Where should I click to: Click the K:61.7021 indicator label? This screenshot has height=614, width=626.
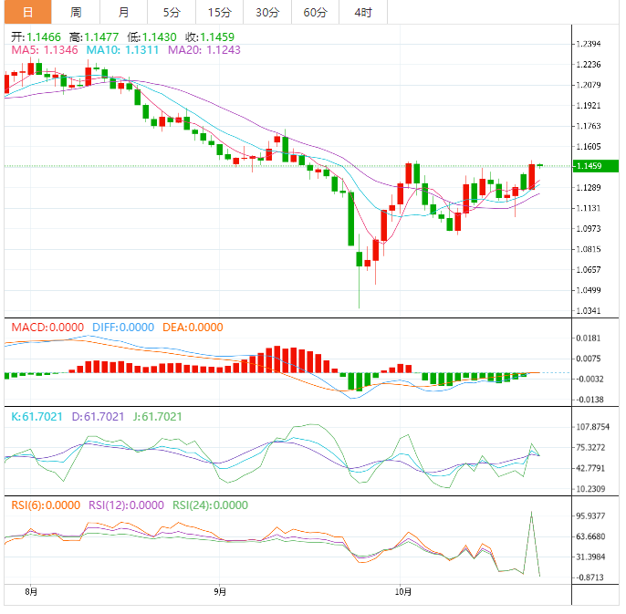point(37,417)
